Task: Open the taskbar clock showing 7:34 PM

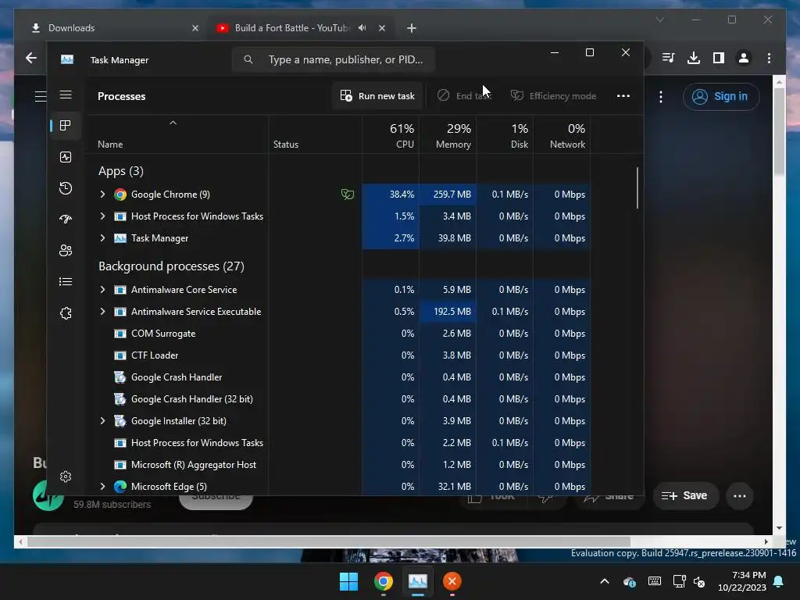Action: point(742,581)
